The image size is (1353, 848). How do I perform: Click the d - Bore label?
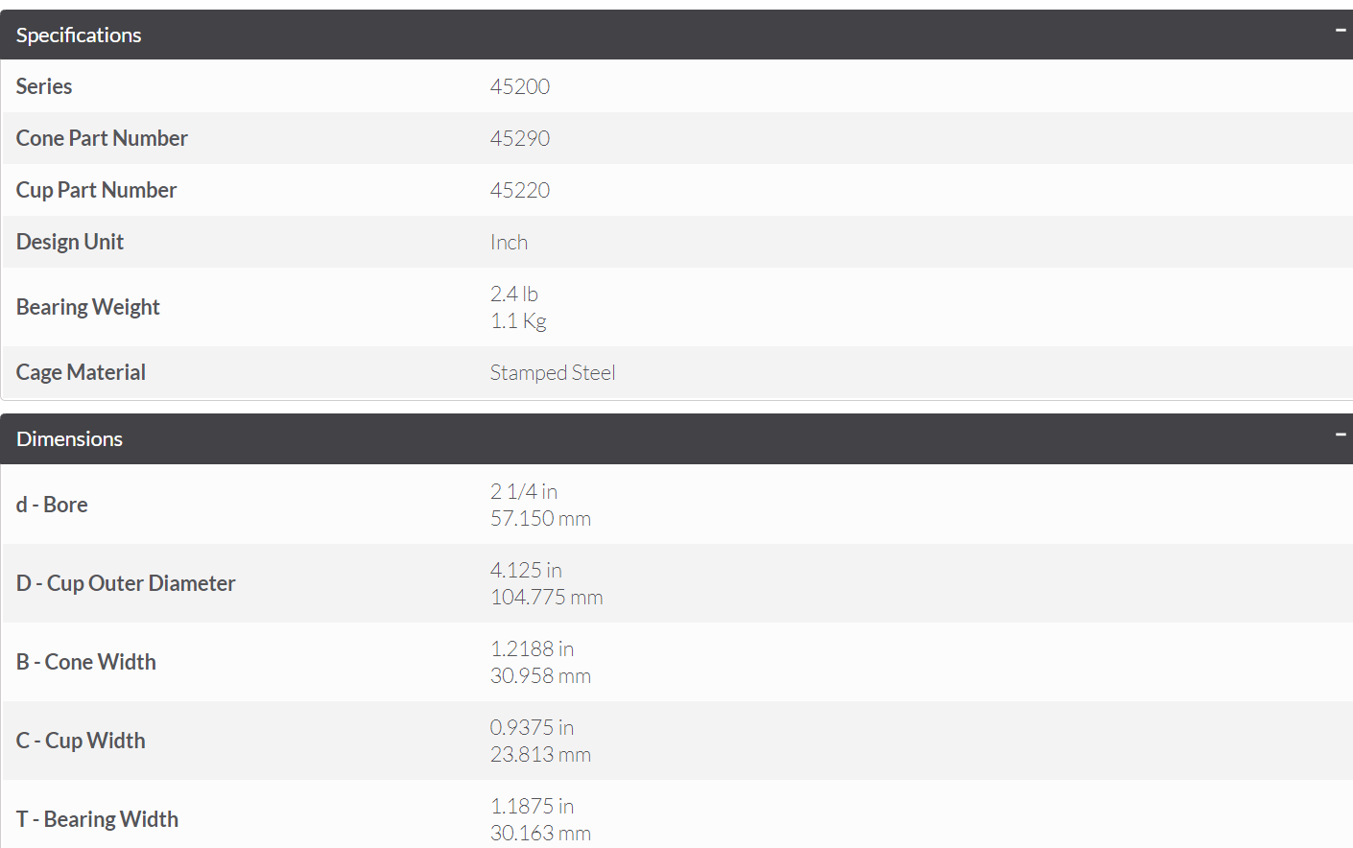[52, 505]
